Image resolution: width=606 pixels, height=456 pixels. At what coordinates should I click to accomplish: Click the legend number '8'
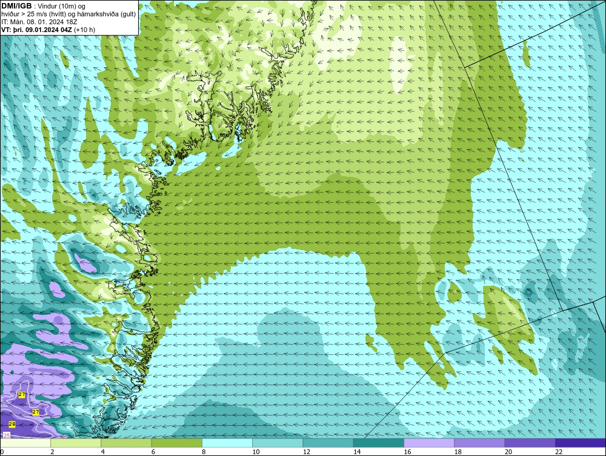tap(204, 452)
